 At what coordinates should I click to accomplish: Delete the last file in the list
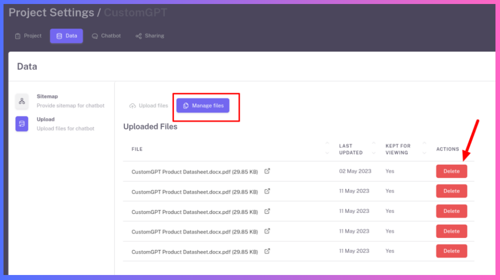click(451, 251)
